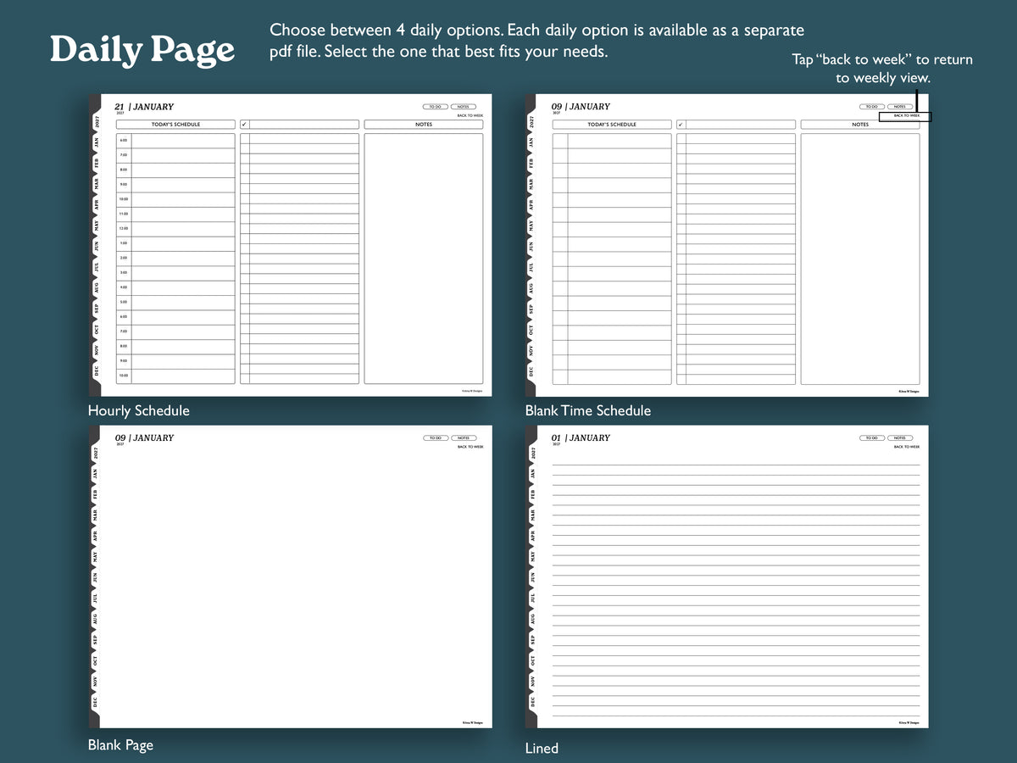1017x763 pixels.
Task: Select the 5:00 time slot row
Action: [175, 303]
